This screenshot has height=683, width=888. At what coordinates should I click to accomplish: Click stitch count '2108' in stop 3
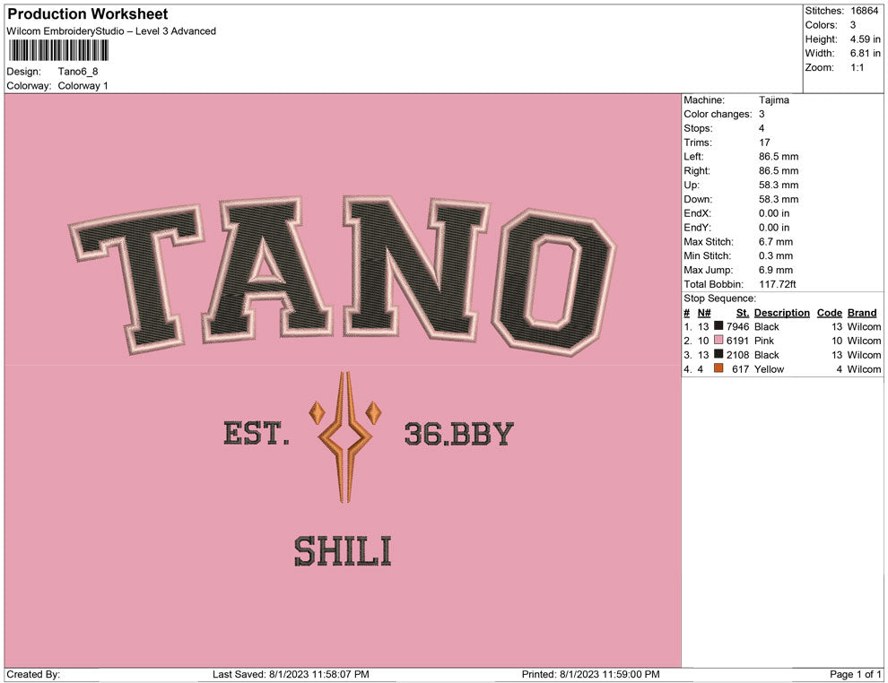tap(737, 355)
